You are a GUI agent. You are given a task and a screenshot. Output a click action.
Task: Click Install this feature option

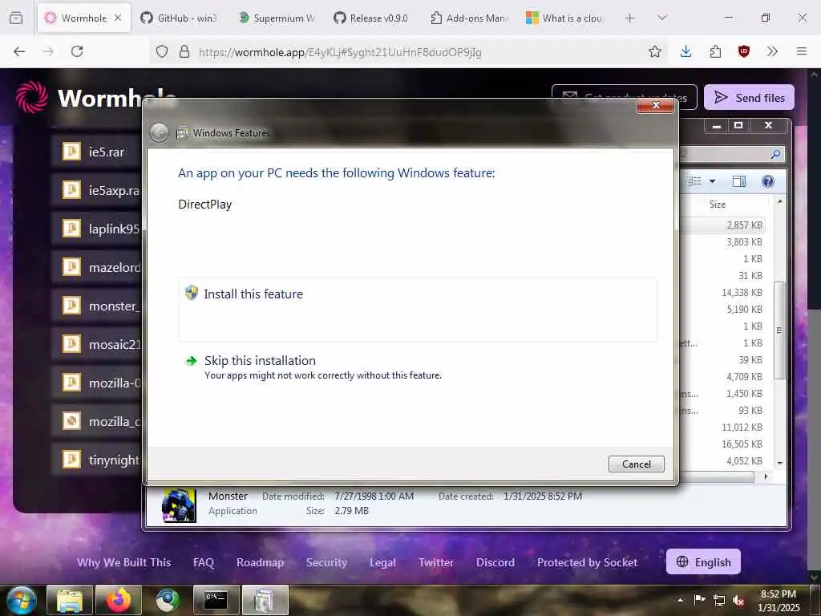click(417, 309)
